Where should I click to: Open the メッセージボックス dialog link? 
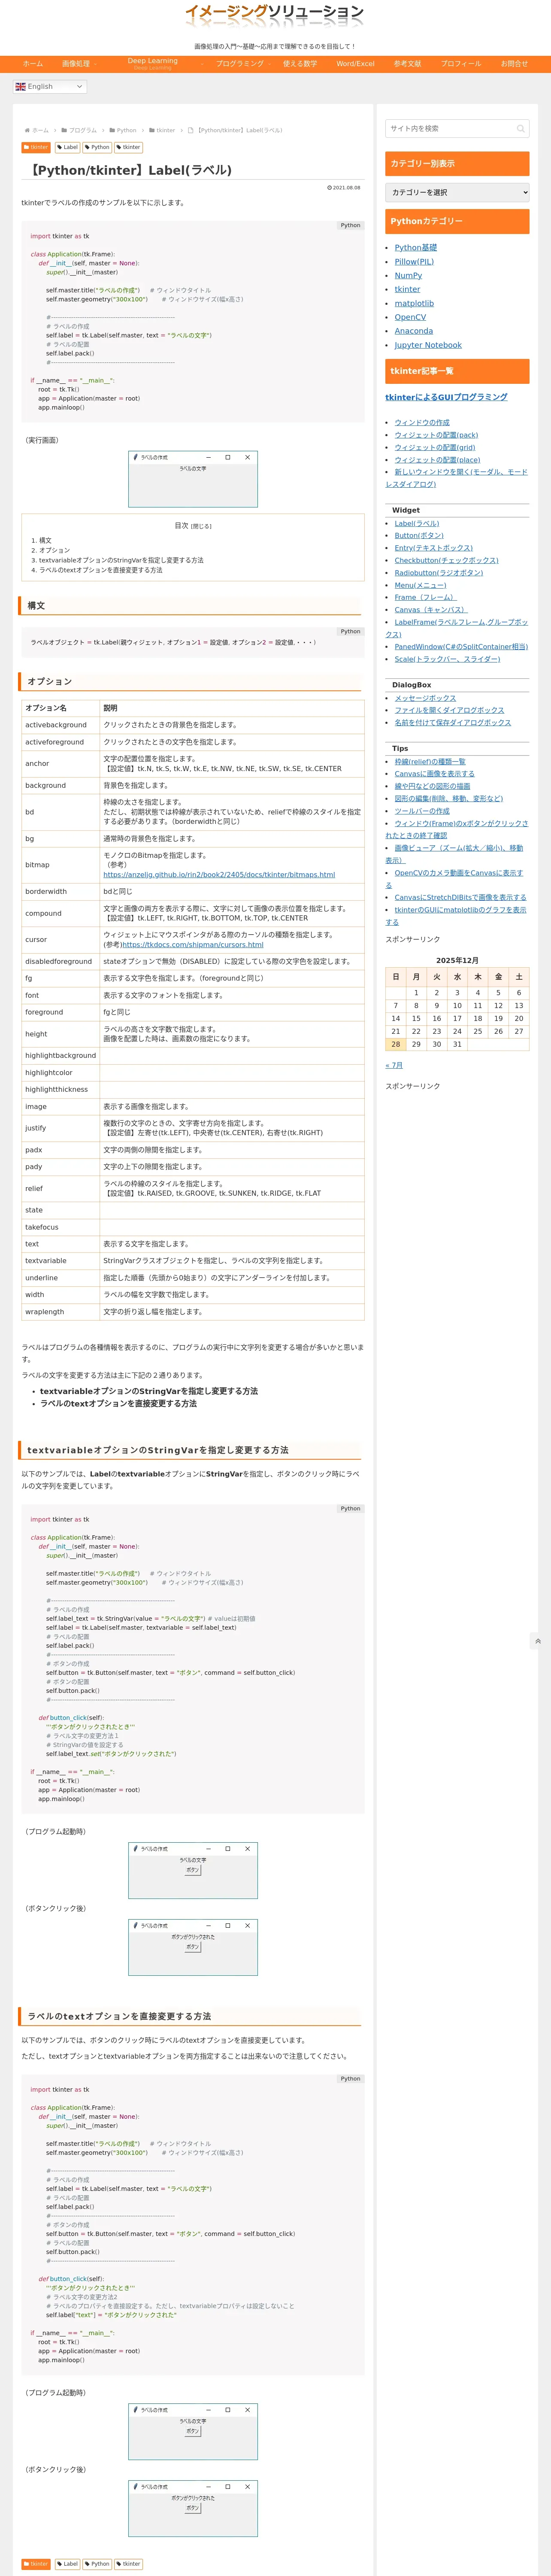point(425,698)
